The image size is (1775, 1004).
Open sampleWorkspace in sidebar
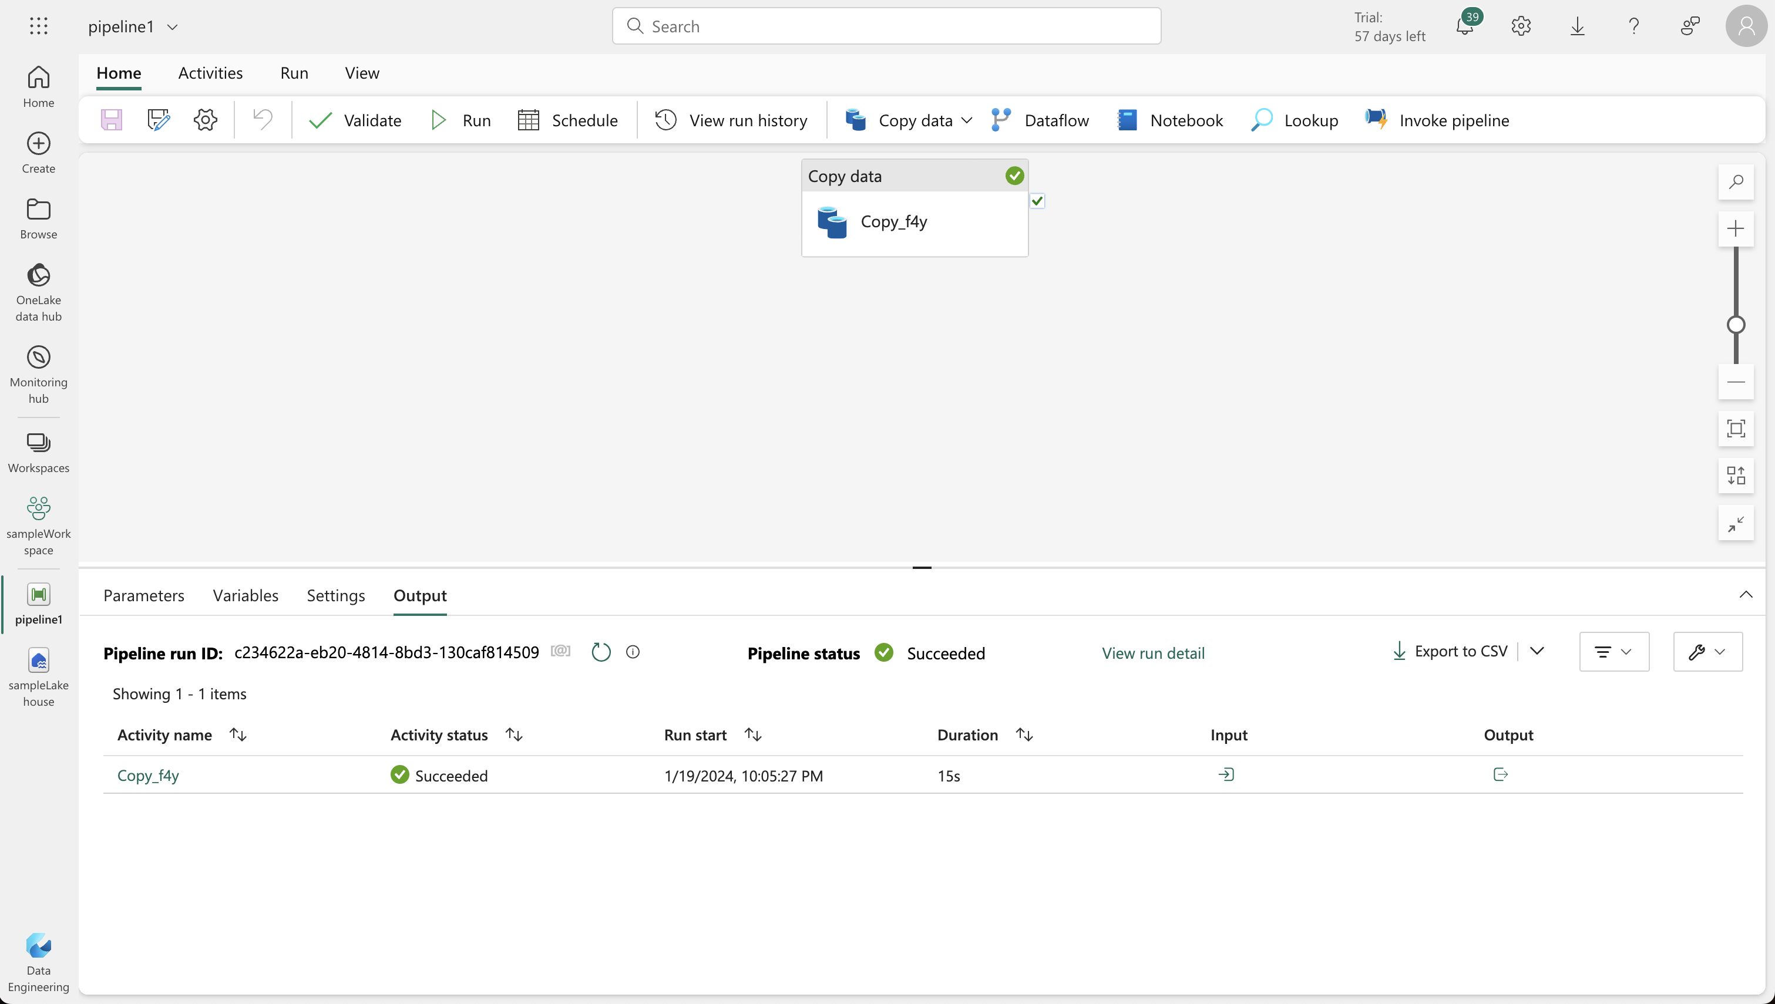pos(39,526)
